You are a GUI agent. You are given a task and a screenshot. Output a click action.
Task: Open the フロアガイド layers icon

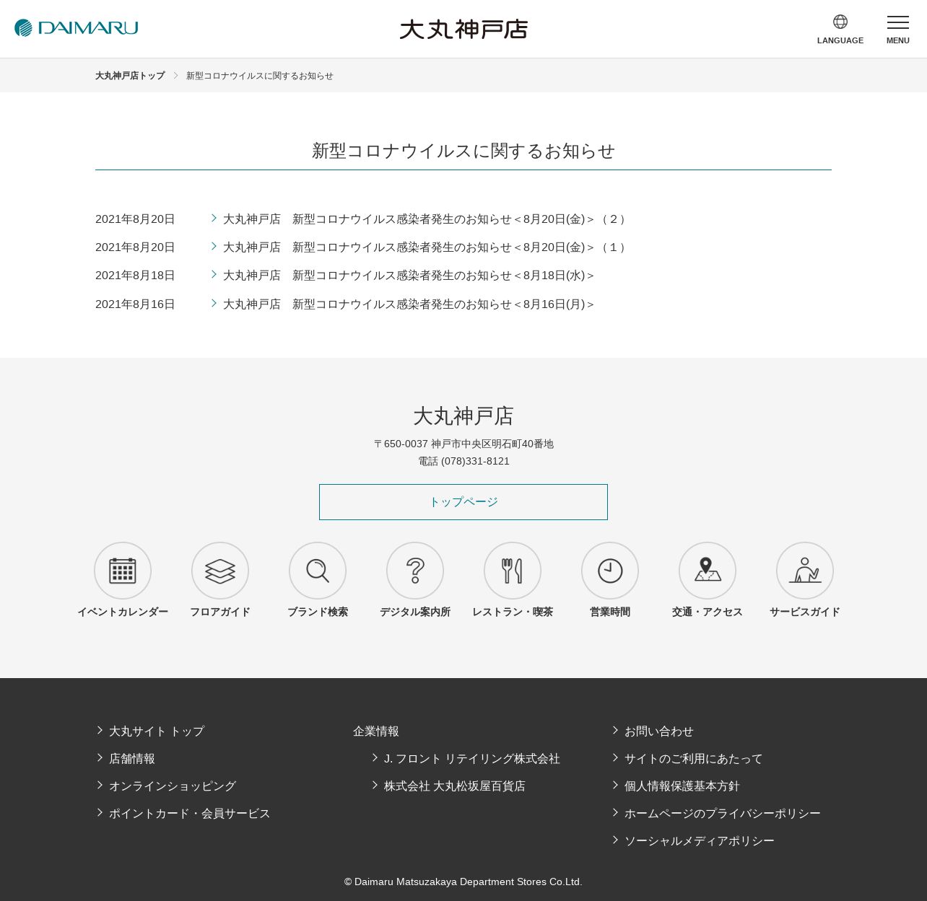tap(220, 571)
